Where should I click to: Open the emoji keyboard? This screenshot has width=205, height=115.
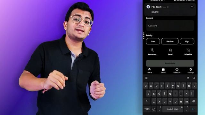154,109
